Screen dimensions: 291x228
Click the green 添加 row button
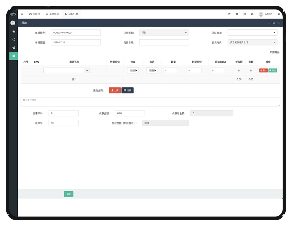click(x=272, y=70)
